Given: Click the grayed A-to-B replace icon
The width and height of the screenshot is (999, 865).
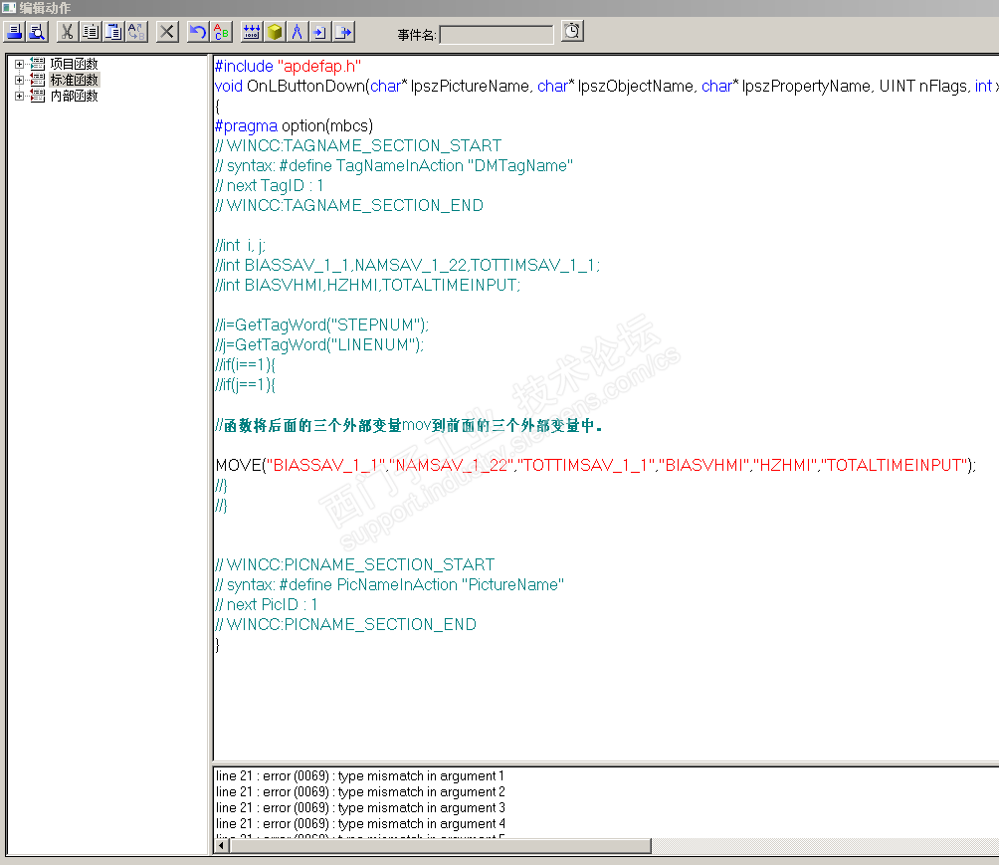Looking at the screenshot, I should [137, 32].
